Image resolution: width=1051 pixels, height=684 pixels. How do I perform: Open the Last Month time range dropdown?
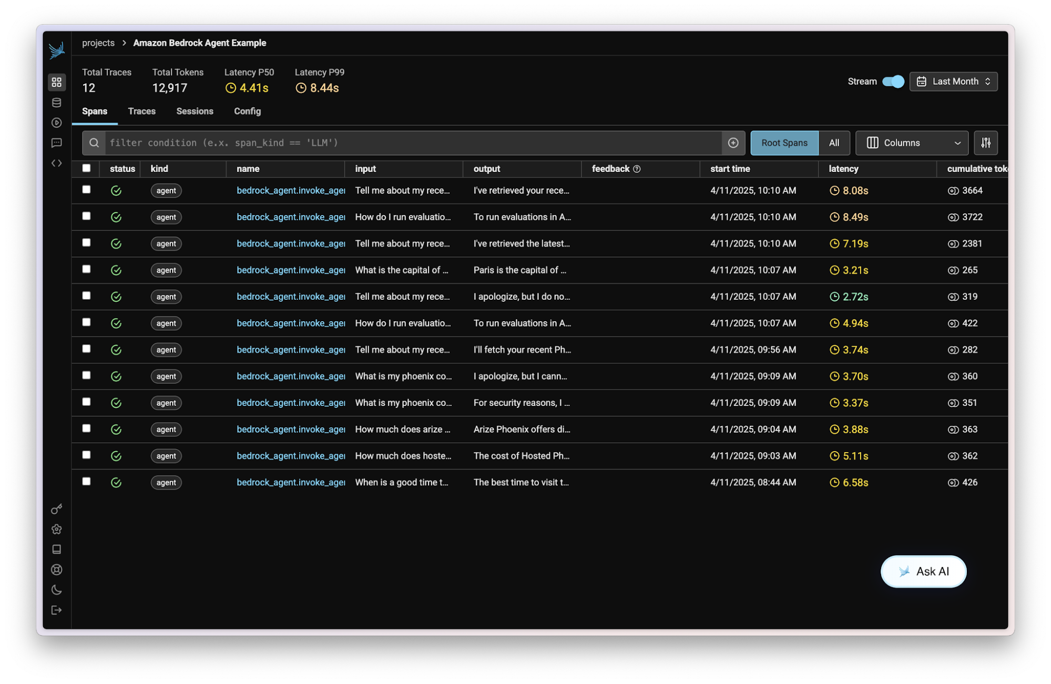tap(953, 81)
